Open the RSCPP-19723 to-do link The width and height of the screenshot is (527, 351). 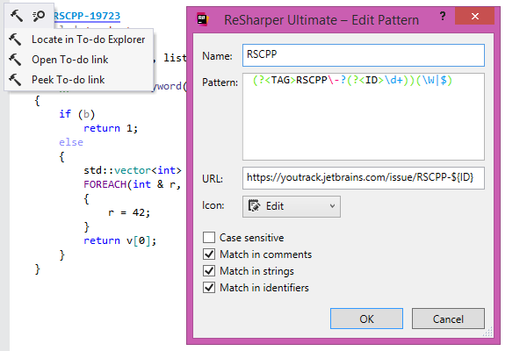click(87, 16)
